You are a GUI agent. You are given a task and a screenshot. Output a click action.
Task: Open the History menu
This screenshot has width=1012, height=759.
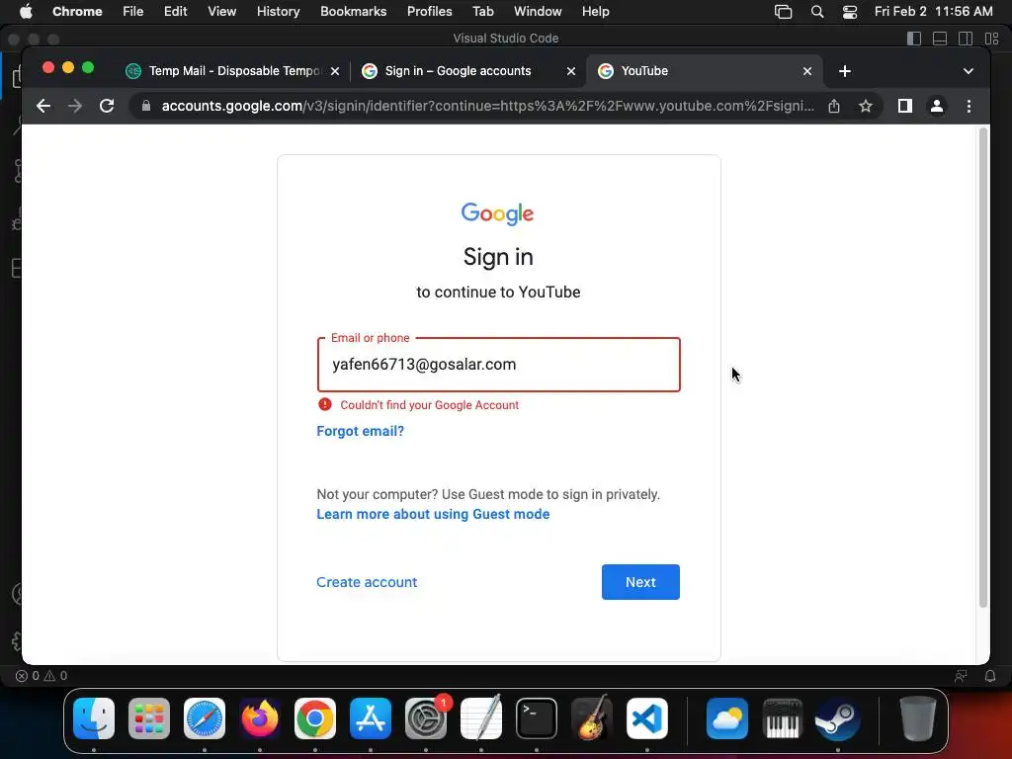[x=278, y=12]
